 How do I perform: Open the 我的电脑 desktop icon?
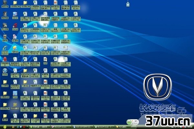(5, 15)
